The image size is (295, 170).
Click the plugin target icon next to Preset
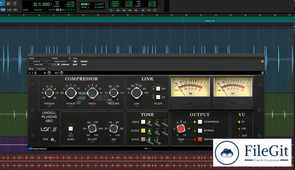tap(70, 58)
